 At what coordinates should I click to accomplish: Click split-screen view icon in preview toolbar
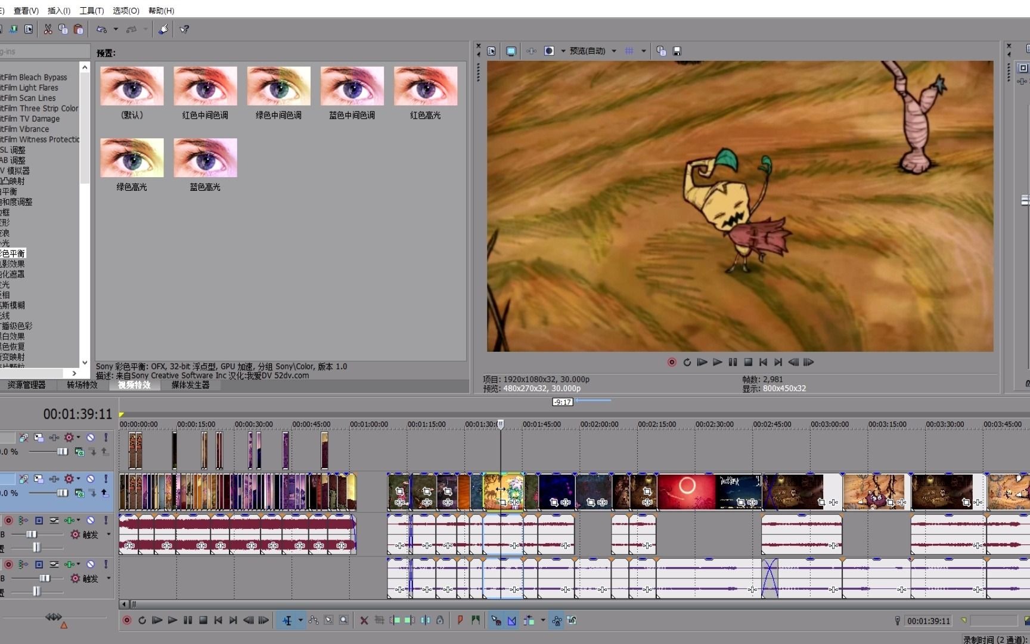click(x=550, y=51)
